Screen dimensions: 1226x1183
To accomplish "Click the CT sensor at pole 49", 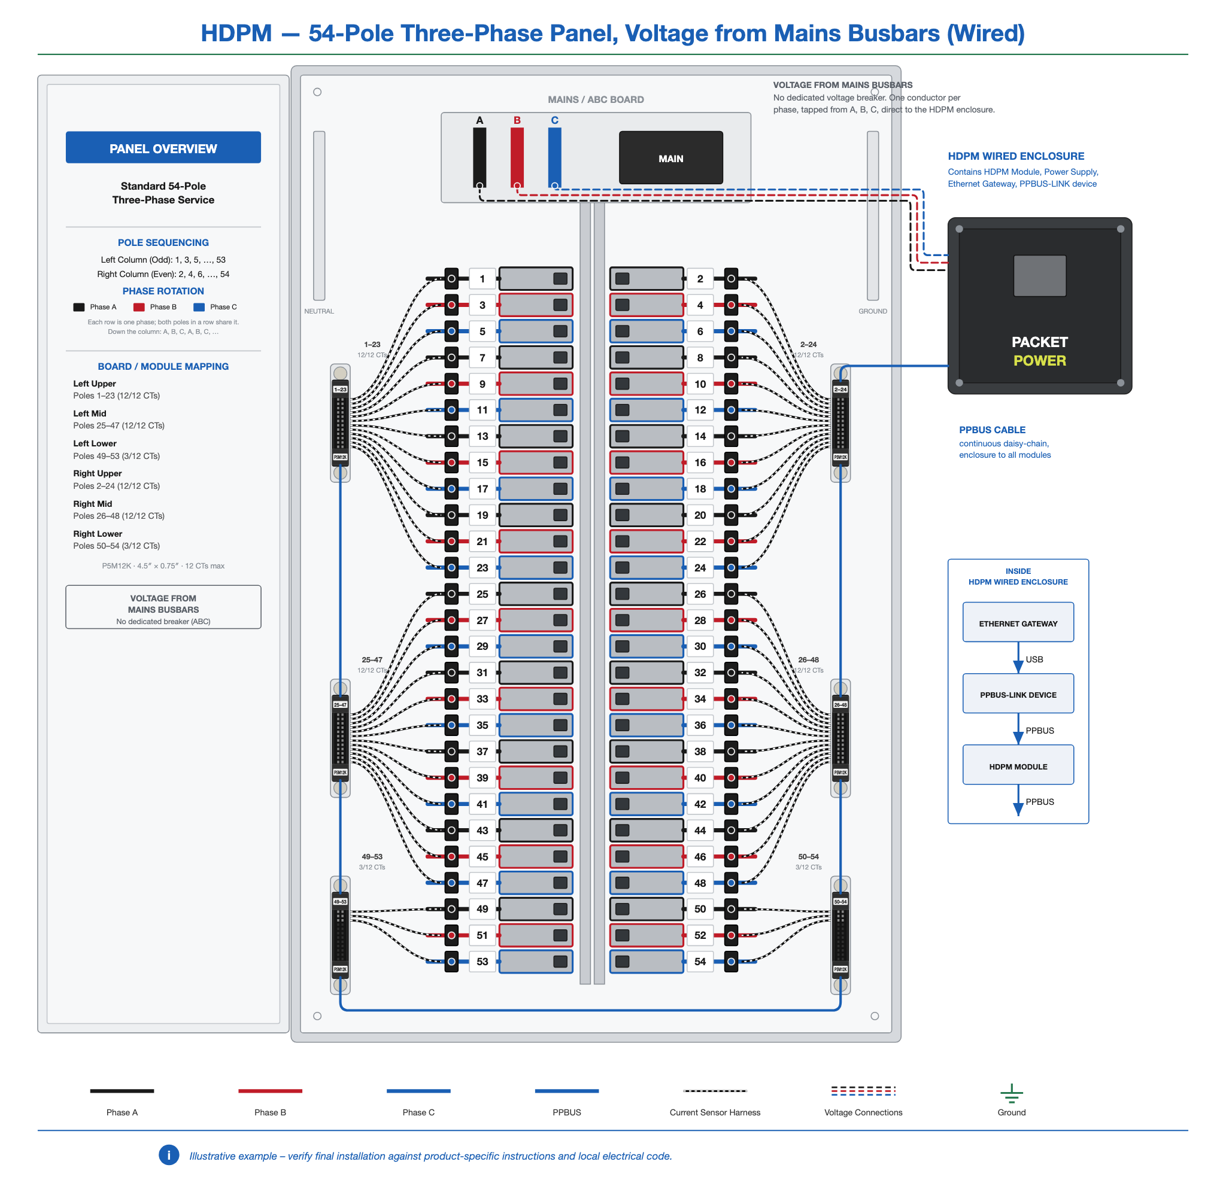I will coord(451,909).
